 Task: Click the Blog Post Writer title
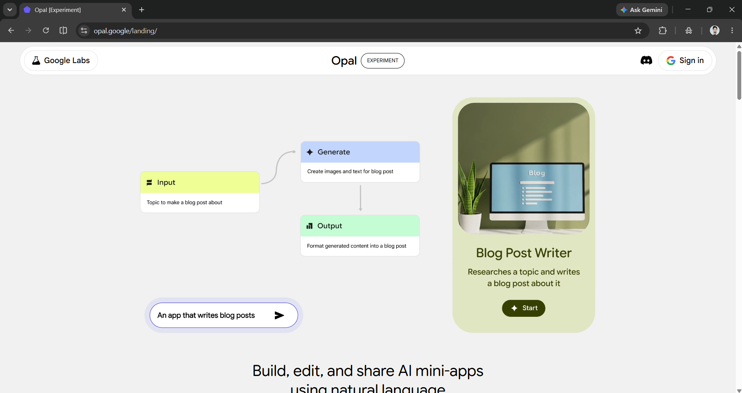click(523, 253)
